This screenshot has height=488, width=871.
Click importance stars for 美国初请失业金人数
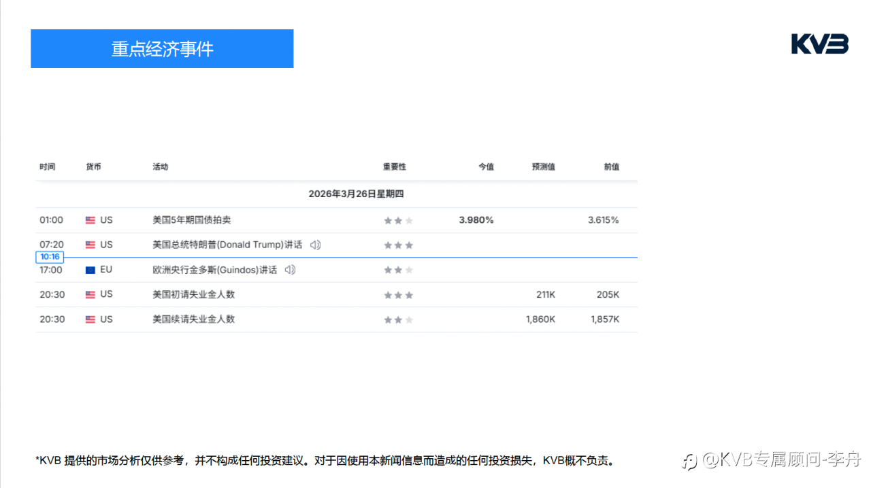(399, 295)
